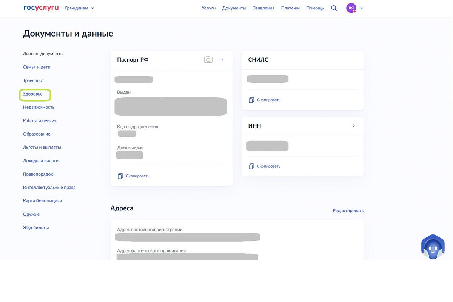Select Ж/д билеты in sidebar

pyautogui.click(x=36, y=228)
